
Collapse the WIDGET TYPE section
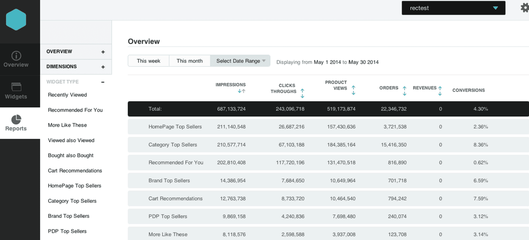(103, 82)
